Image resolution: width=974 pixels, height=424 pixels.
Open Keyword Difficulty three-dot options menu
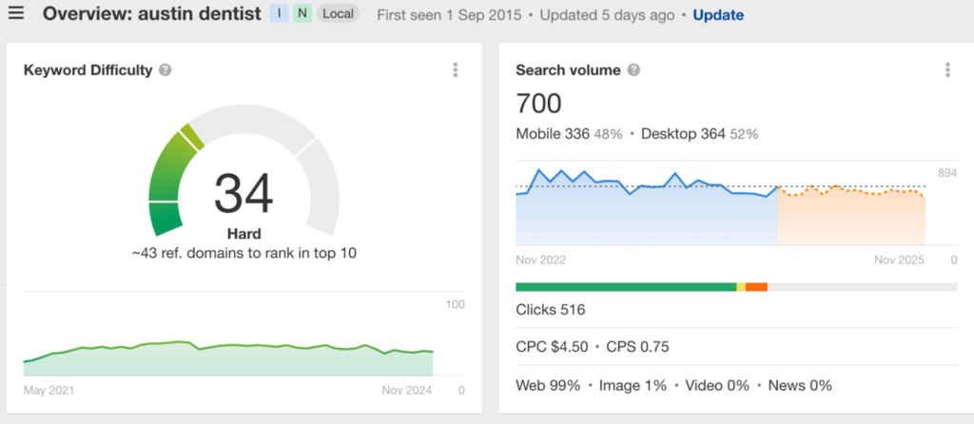456,70
